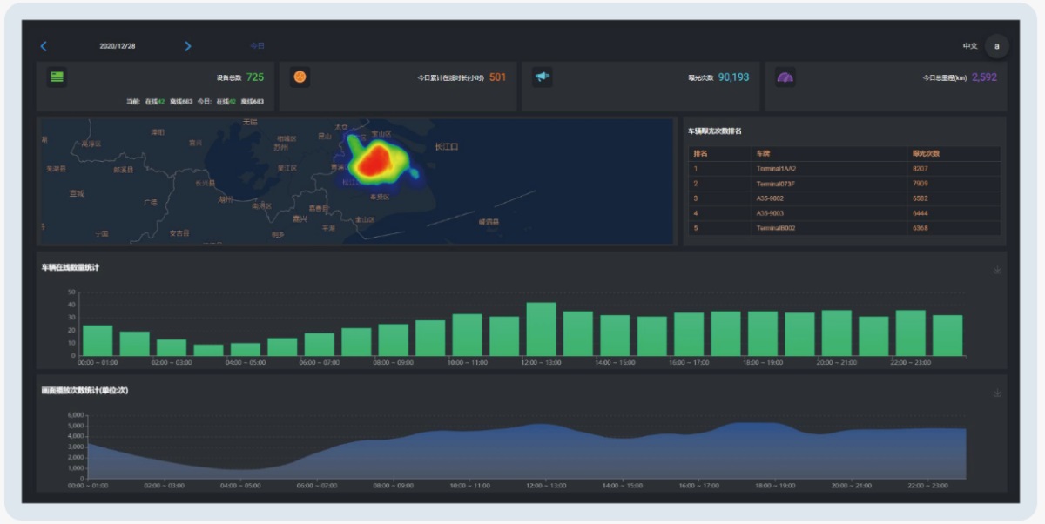
Task: Open the 2020/12/28 date picker
Action: (x=118, y=46)
